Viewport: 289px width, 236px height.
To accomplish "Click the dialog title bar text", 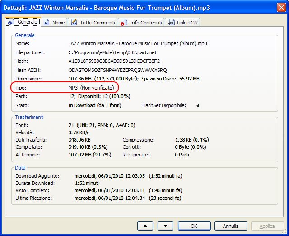I will (x=107, y=8).
